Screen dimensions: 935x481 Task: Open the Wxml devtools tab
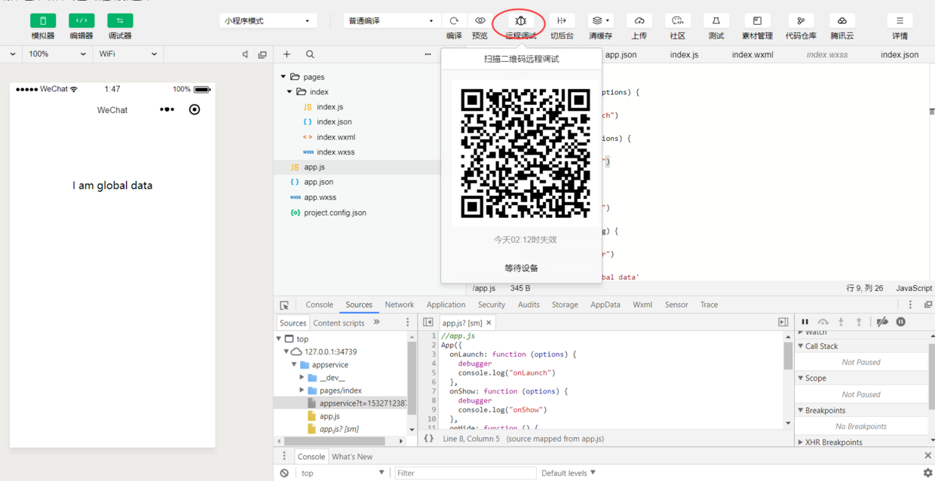coord(642,305)
